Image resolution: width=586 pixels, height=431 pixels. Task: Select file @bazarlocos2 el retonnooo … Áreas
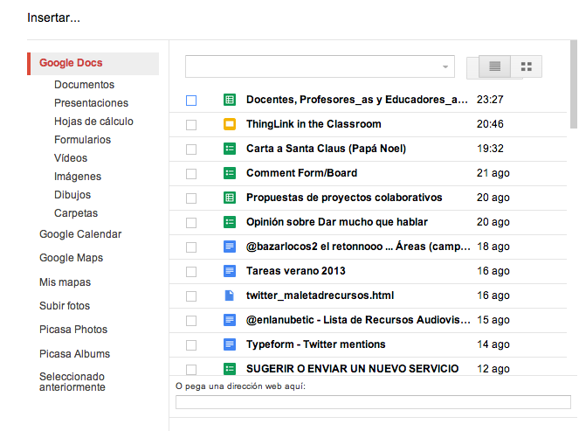[358, 247]
